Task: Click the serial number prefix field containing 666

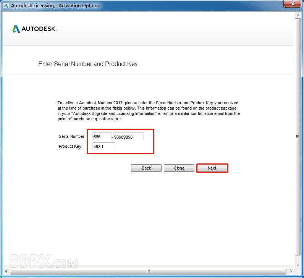Action: point(102,137)
